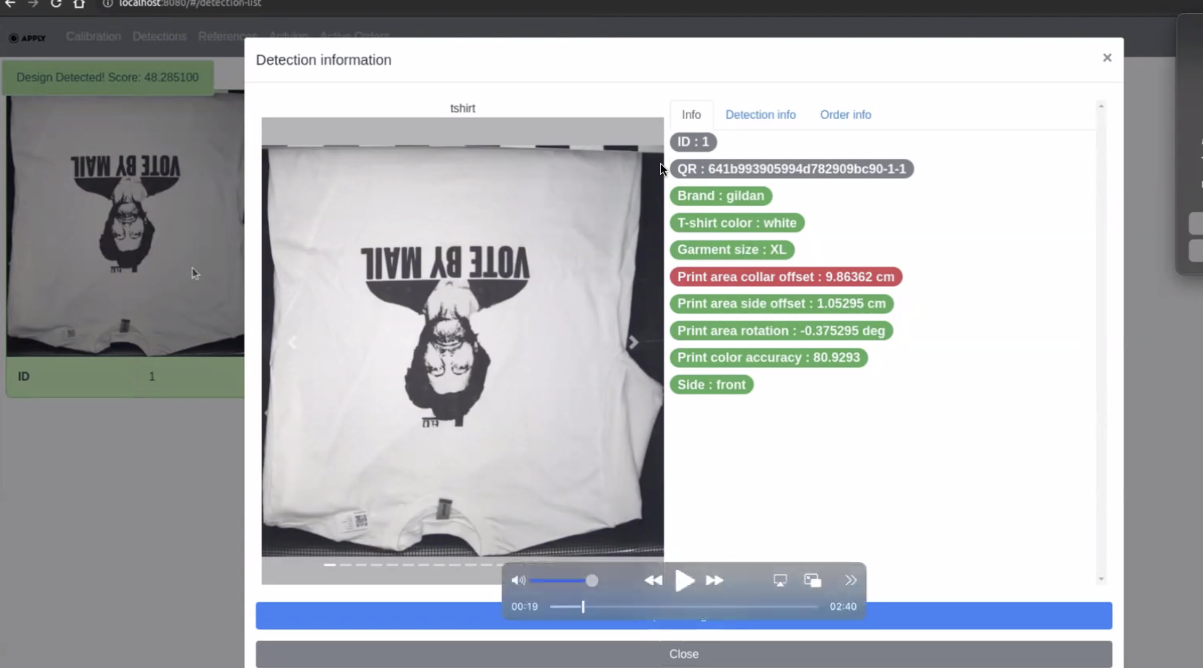Select the Info tab
This screenshot has height=668, width=1203.
pos(691,115)
